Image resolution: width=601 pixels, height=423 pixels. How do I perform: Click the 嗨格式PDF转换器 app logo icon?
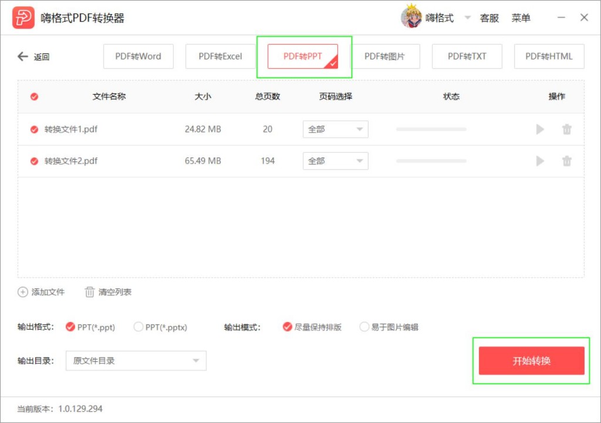click(x=23, y=18)
